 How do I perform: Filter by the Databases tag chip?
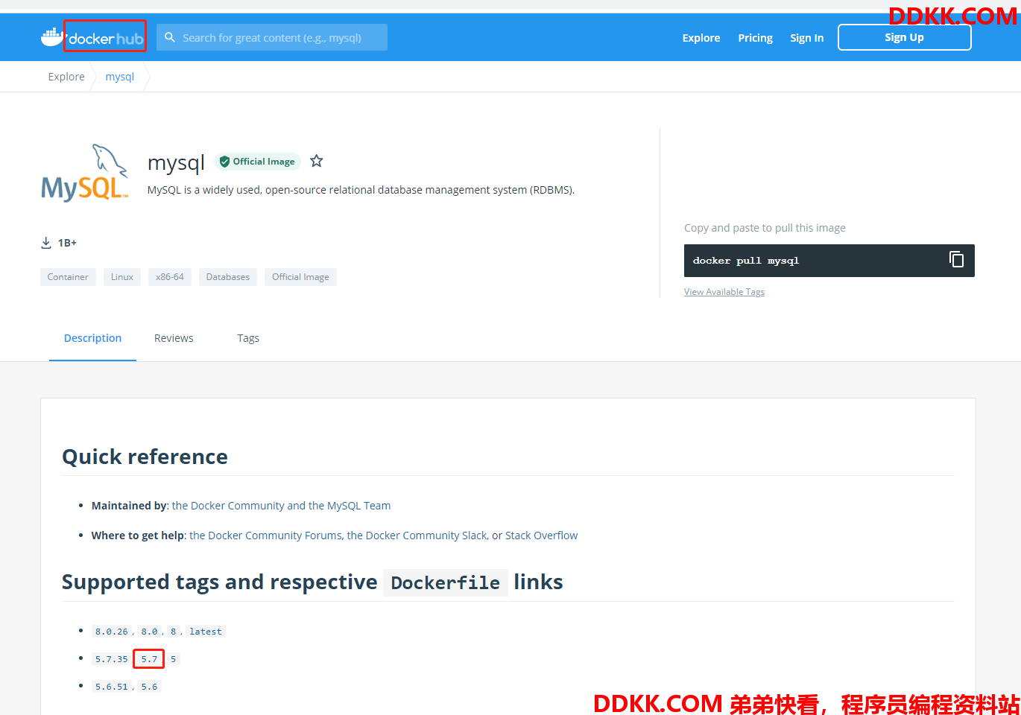[228, 277]
